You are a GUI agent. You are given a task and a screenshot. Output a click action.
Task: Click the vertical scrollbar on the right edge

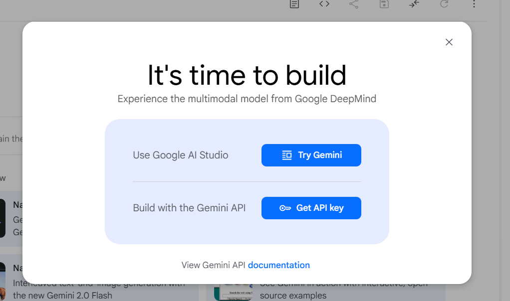(x=505, y=150)
